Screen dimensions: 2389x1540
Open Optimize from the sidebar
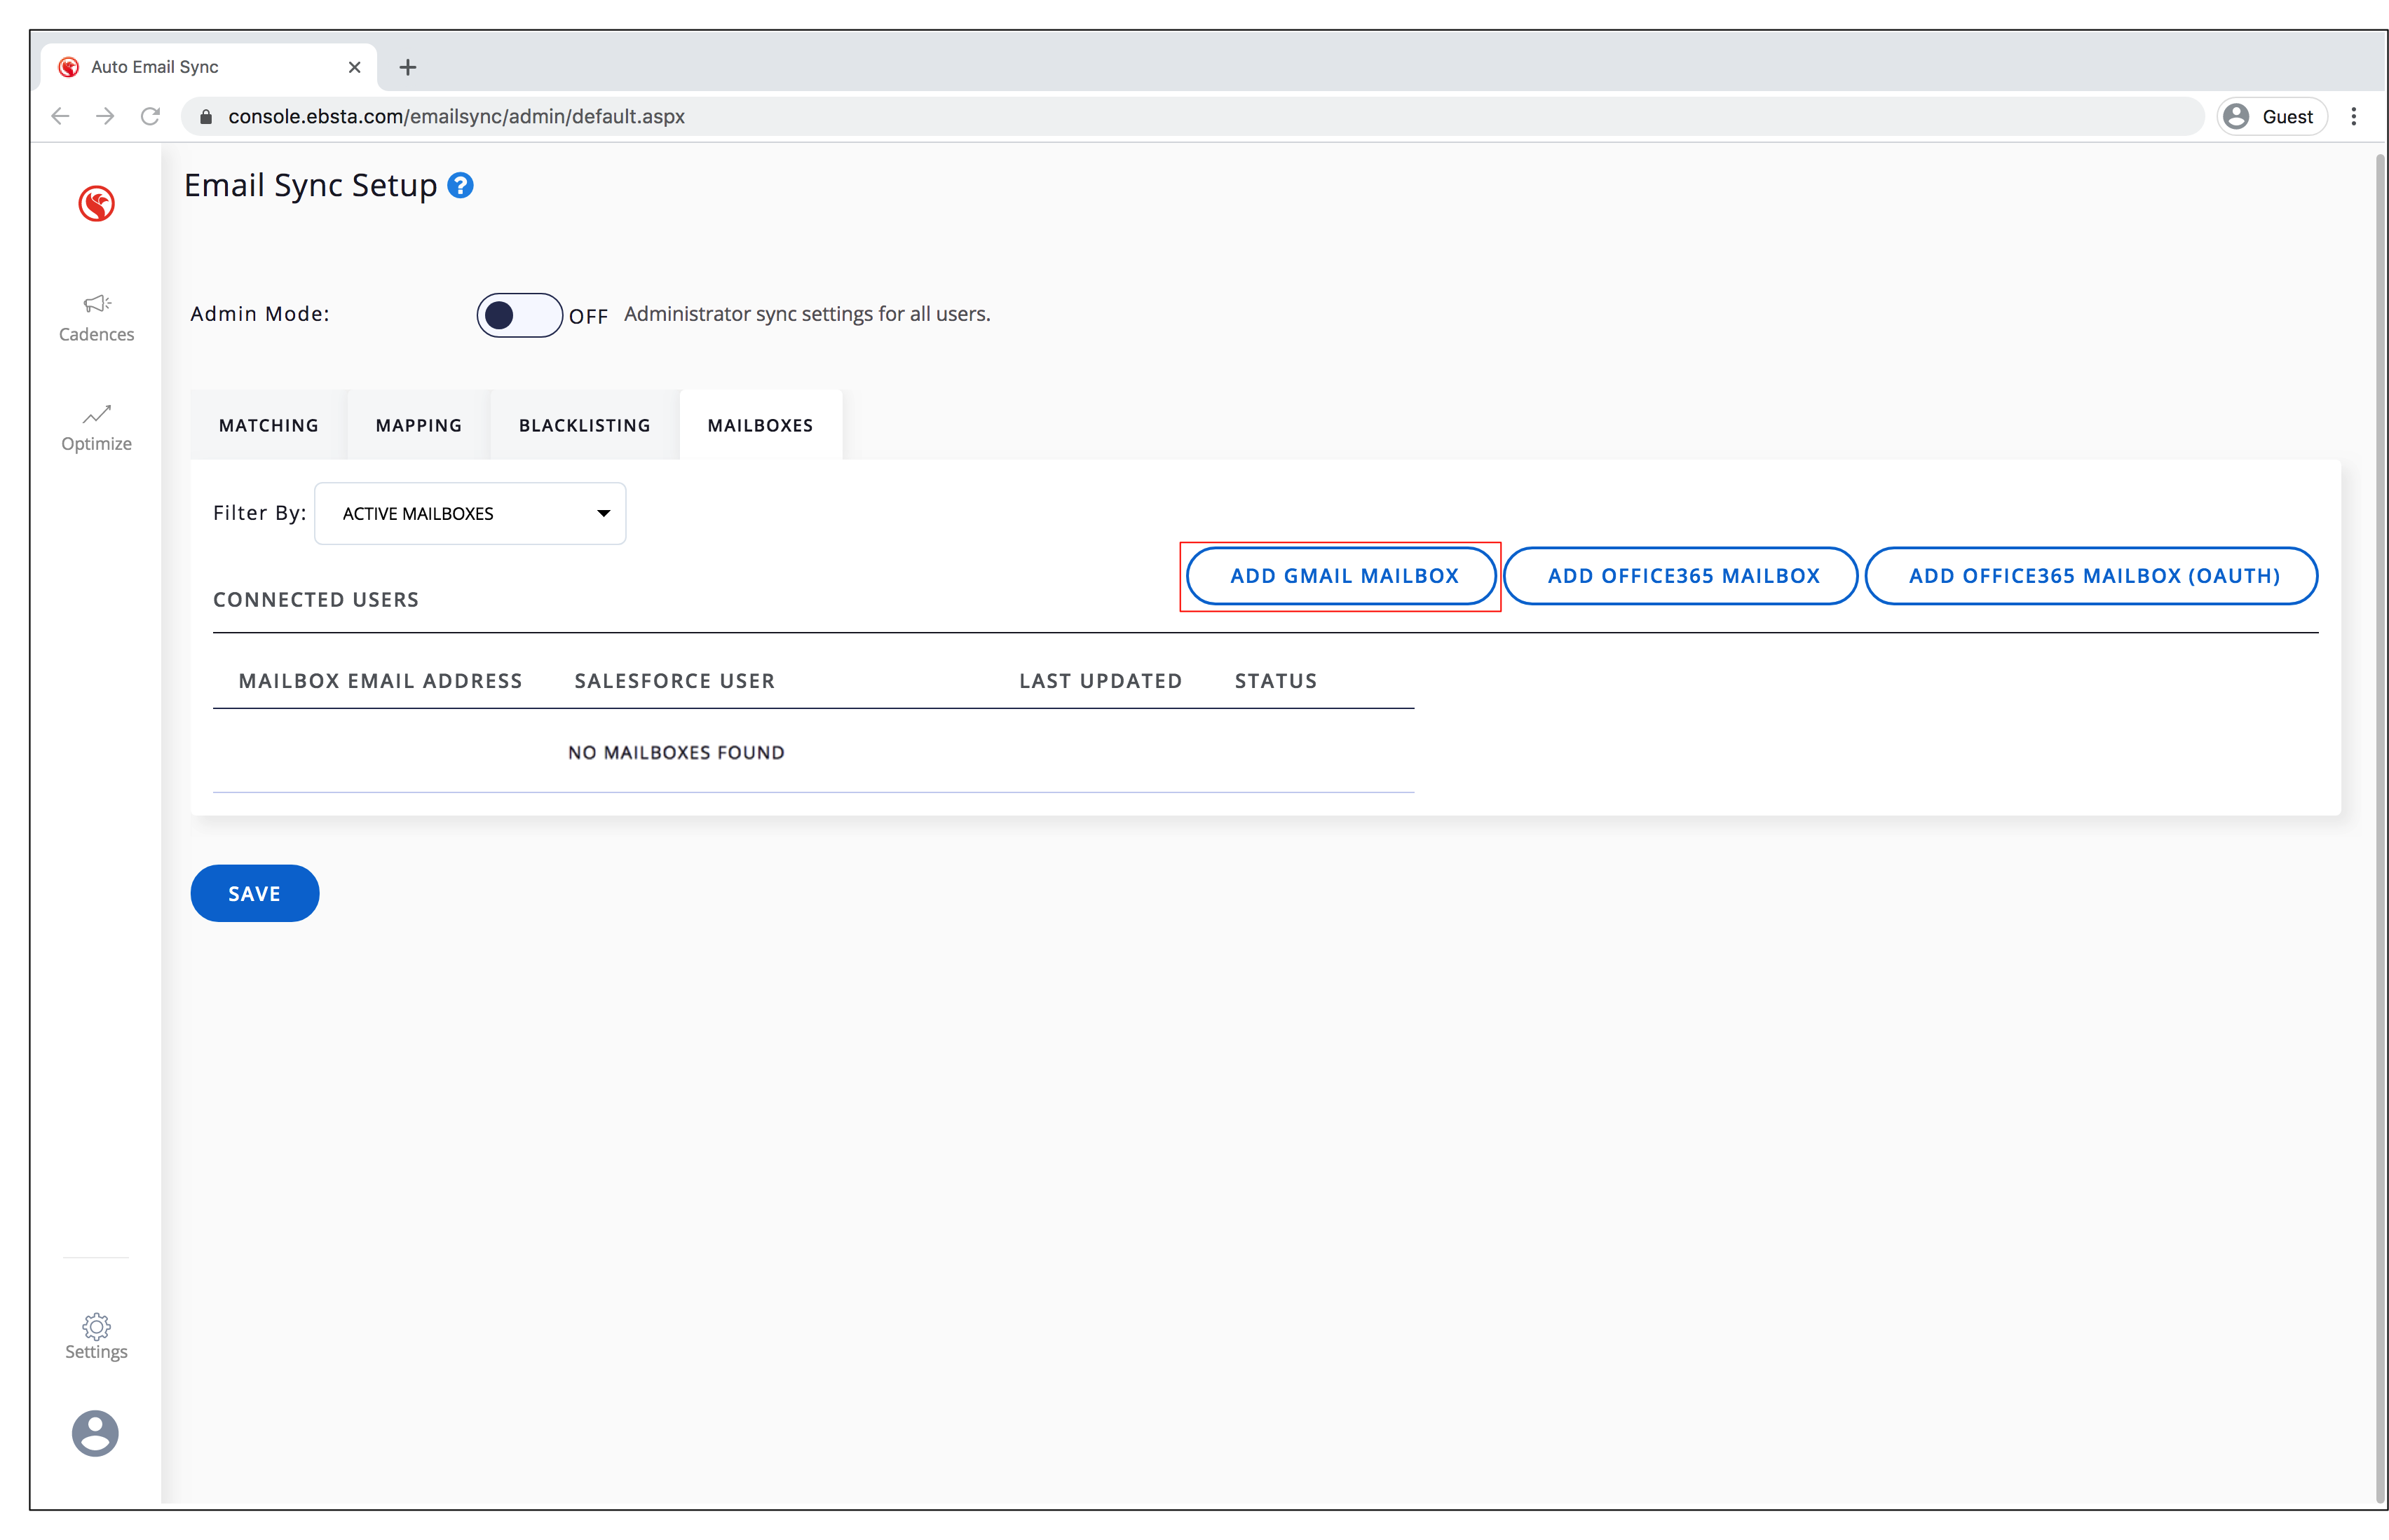[96, 427]
